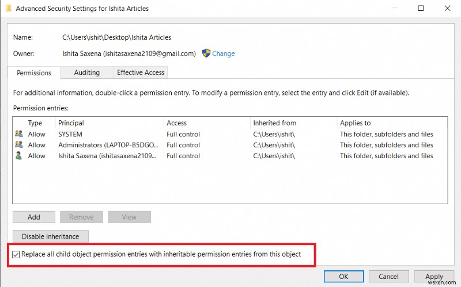Open the Effective Access tab
The width and height of the screenshot is (461, 287).
coord(141,72)
